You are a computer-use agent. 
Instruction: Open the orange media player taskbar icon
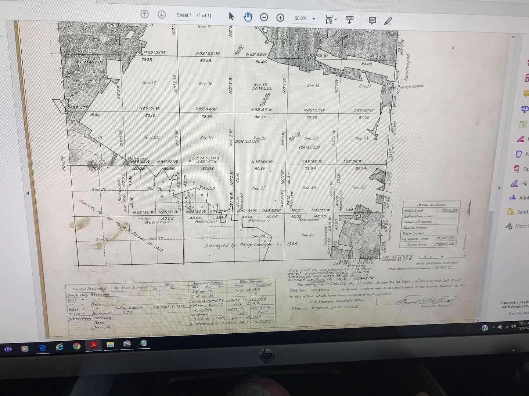tap(25, 348)
